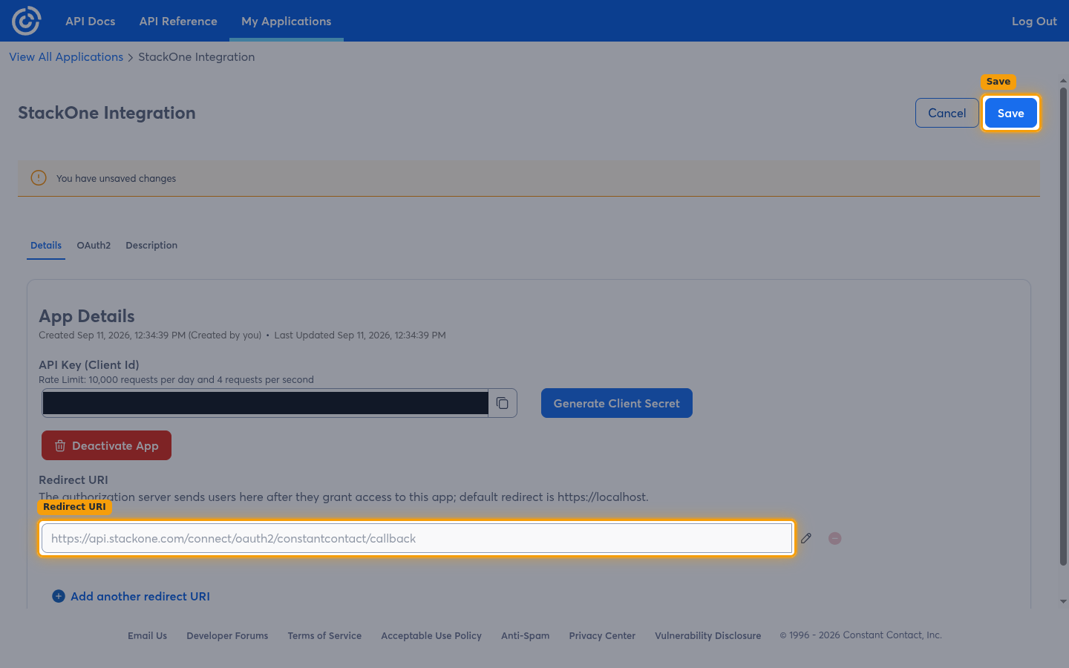Click the 'App Details' heading
The width and height of the screenshot is (1069, 668).
click(x=87, y=316)
